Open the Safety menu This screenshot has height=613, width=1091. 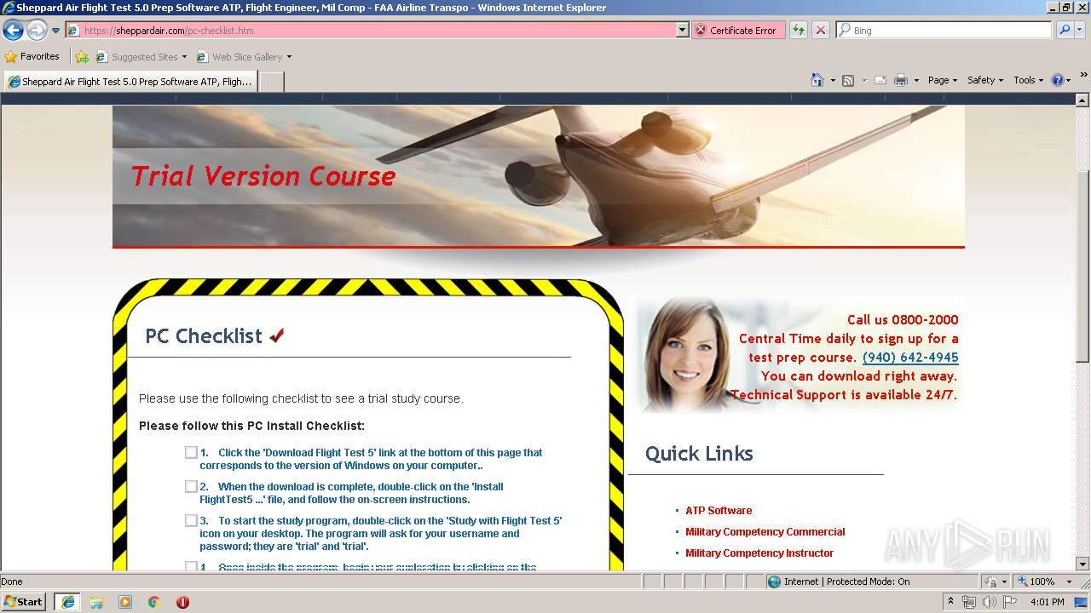[x=985, y=80]
